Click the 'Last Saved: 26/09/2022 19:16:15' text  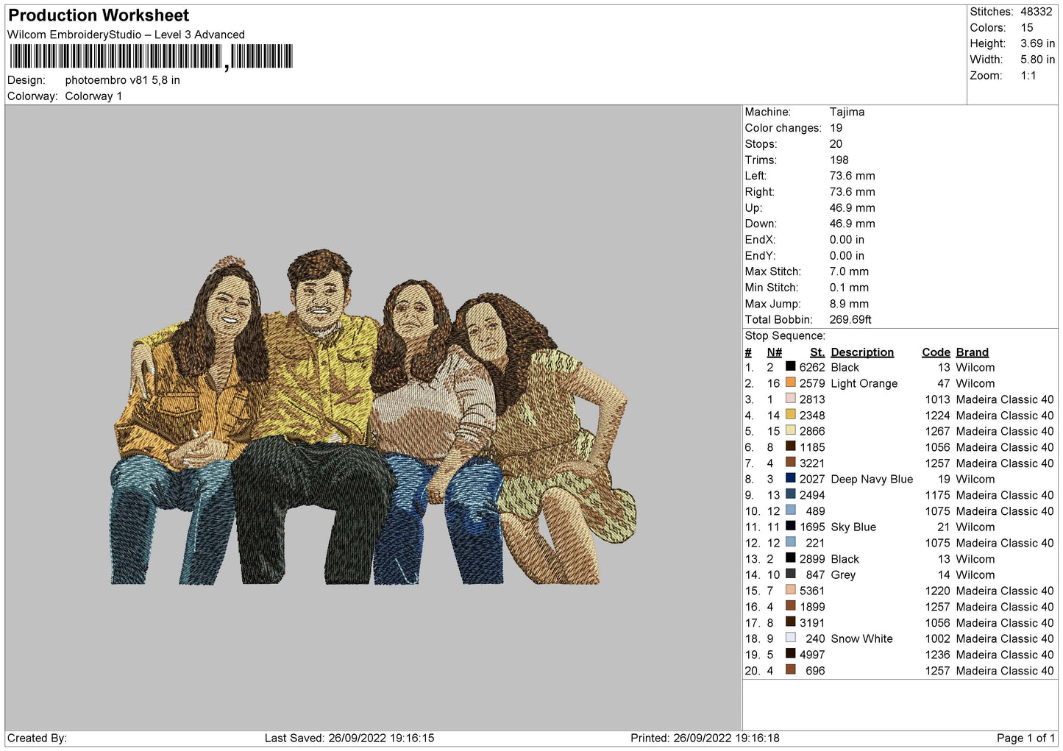pyautogui.click(x=349, y=738)
